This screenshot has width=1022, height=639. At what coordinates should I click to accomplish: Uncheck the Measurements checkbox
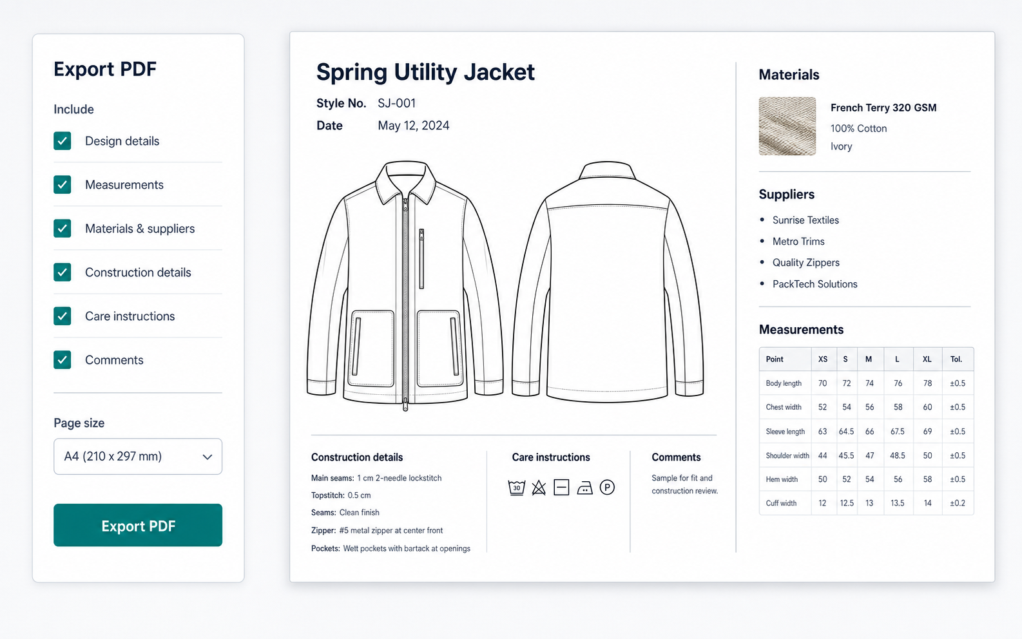click(x=63, y=185)
